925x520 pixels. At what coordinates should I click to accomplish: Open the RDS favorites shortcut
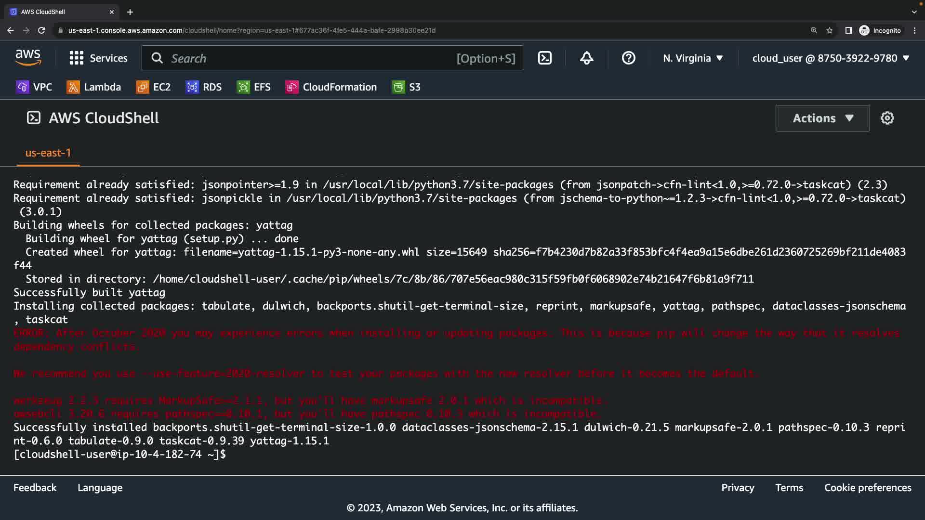click(x=204, y=87)
